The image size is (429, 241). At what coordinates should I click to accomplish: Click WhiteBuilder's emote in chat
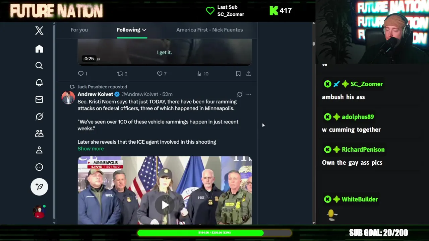(x=331, y=215)
